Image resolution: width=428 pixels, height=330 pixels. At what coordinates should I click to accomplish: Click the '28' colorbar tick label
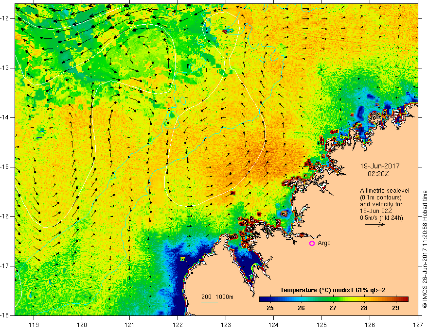pos(364,308)
